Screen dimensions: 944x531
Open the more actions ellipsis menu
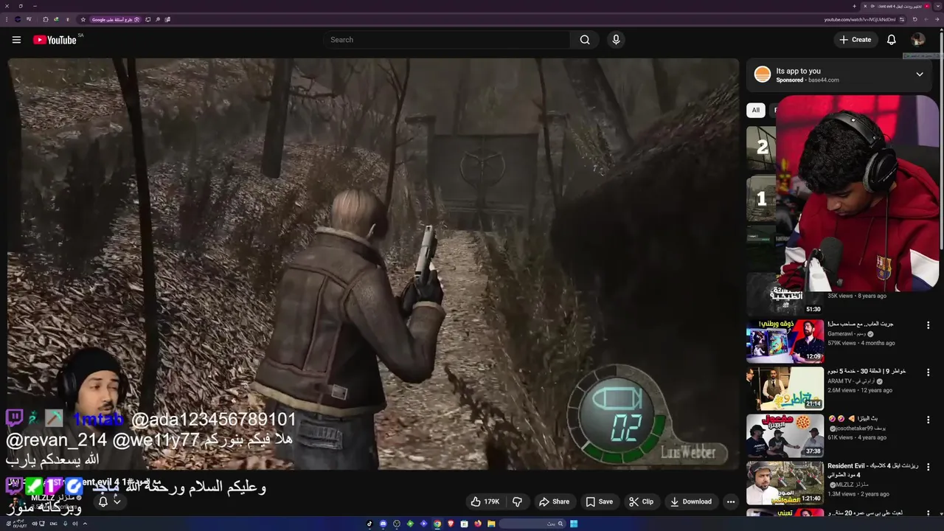pyautogui.click(x=731, y=502)
